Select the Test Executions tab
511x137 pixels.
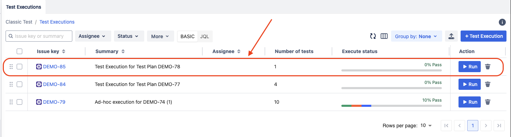tap(23, 7)
